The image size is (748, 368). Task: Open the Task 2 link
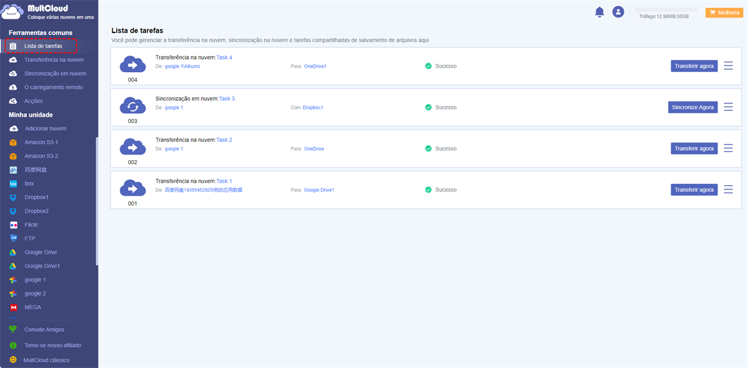point(224,139)
